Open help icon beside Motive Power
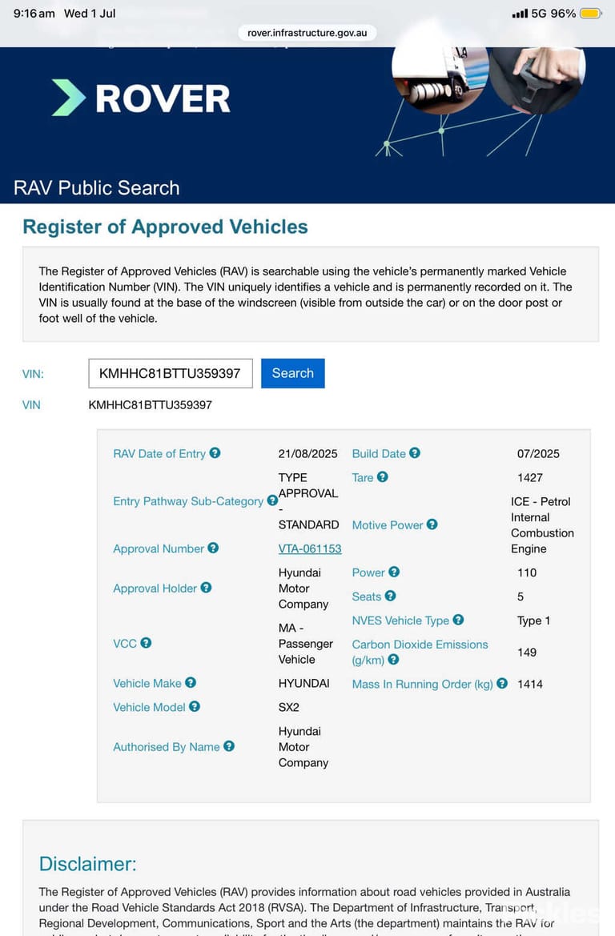The height and width of the screenshot is (936, 615). point(432,524)
